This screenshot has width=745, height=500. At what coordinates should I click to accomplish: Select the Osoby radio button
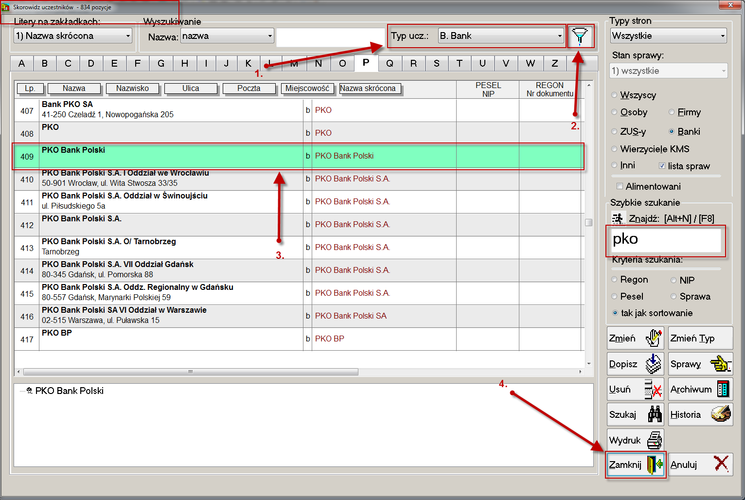614,112
